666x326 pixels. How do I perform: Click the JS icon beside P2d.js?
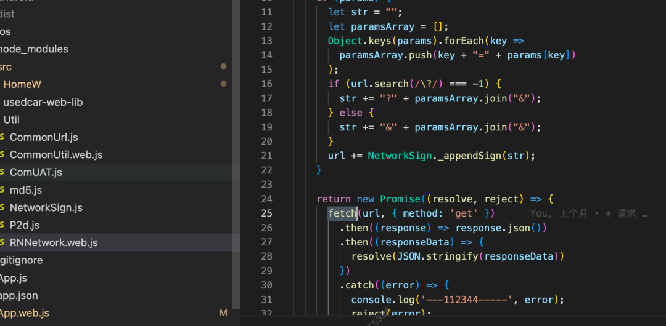pos(2,225)
